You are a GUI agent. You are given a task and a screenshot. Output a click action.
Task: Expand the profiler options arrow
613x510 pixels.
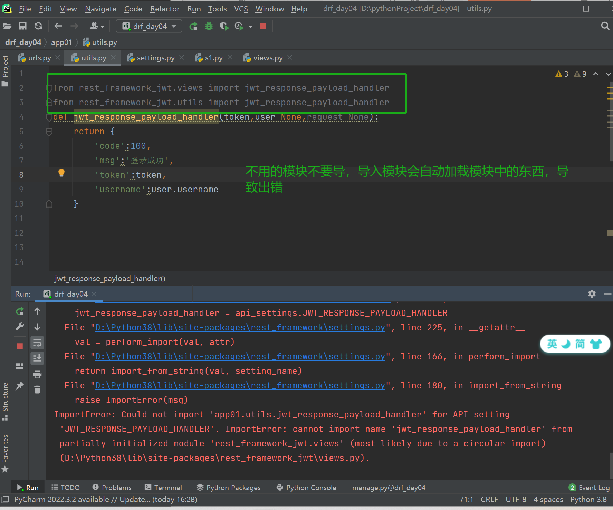click(x=251, y=27)
